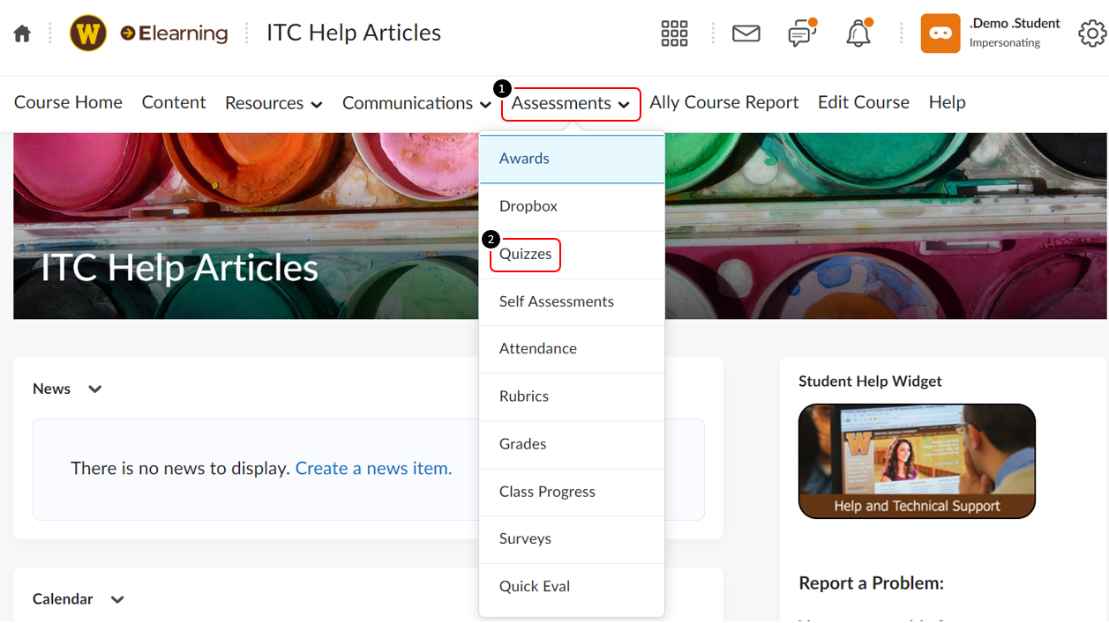Open the settings gear icon
1109x623 pixels.
[1092, 33]
